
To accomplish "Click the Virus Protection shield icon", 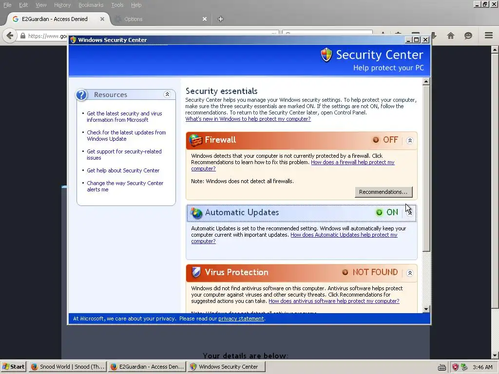I will click(196, 272).
